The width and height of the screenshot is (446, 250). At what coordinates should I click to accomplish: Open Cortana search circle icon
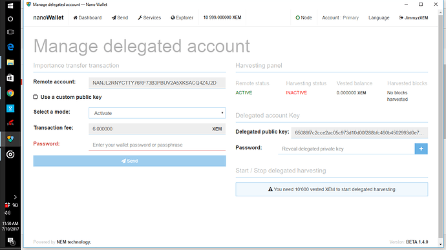point(10,19)
